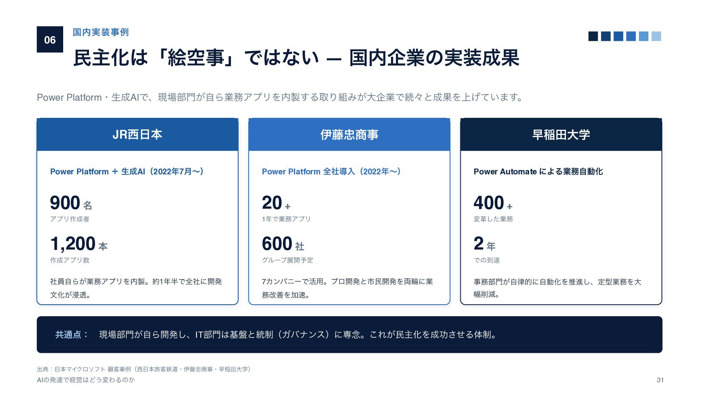Click the 出典 source citation line

[145, 369]
